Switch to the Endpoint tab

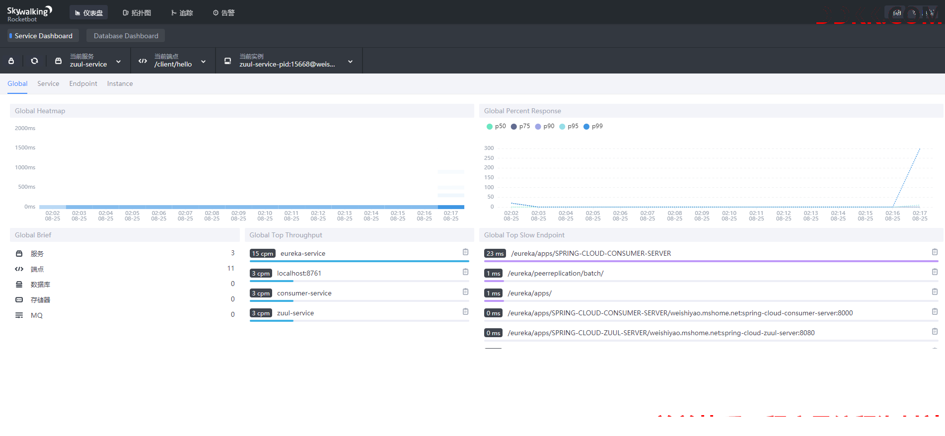click(x=83, y=83)
